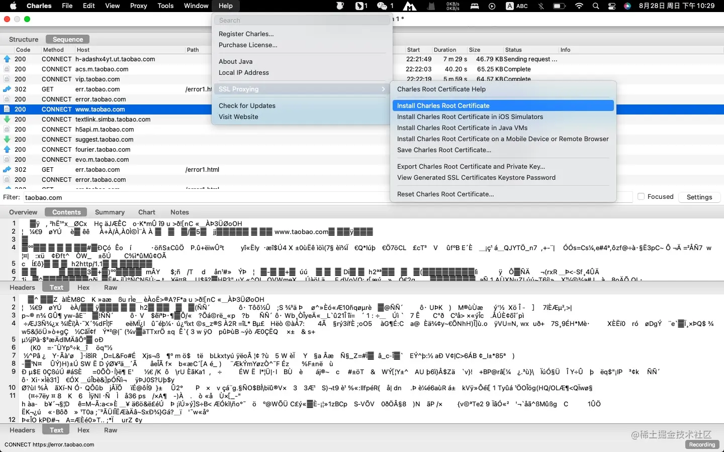Select Local IP Address menu item
This screenshot has height=452, width=724.
pyautogui.click(x=302, y=72)
